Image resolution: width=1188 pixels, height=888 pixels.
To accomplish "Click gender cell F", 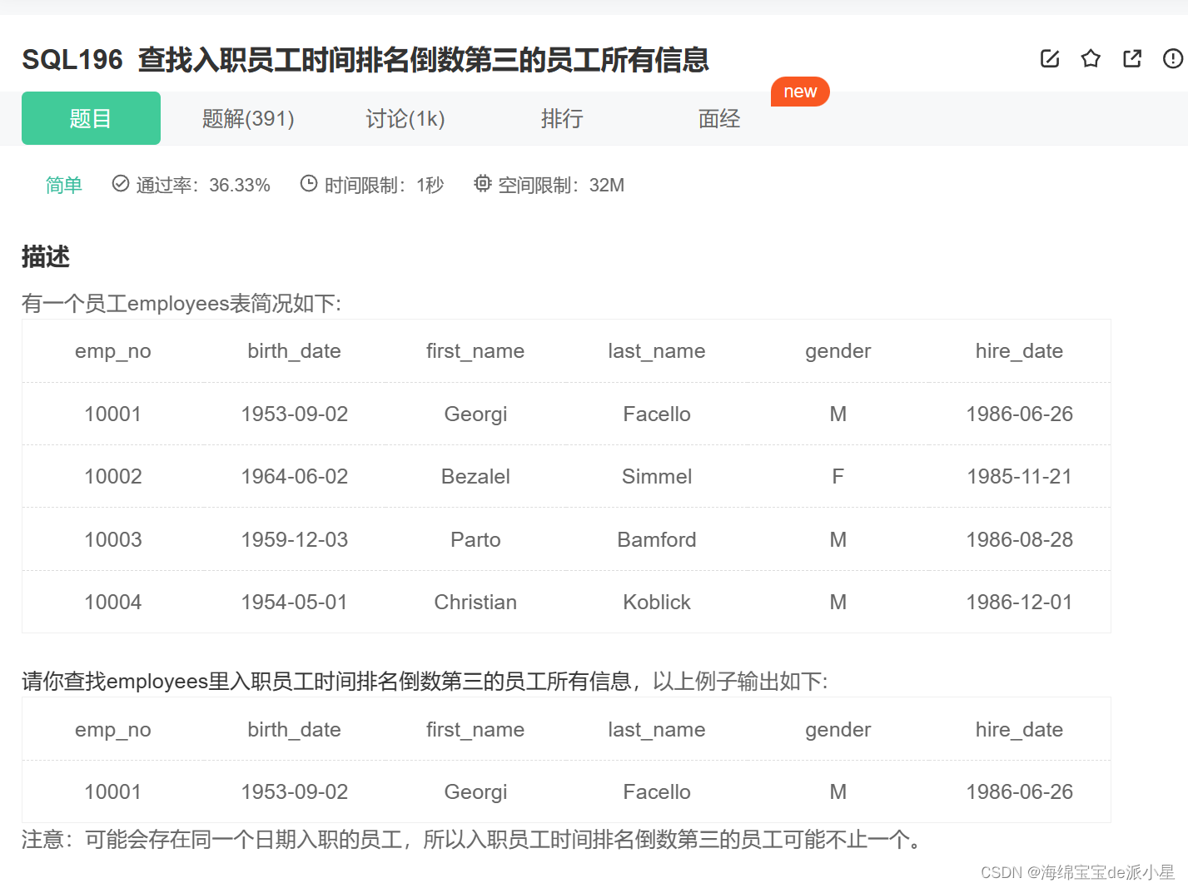I will coord(838,477).
